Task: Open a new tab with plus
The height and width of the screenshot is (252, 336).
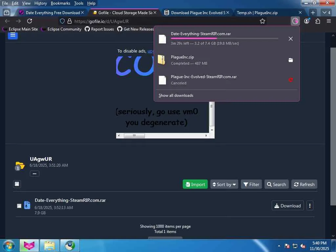Action: tap(313, 13)
